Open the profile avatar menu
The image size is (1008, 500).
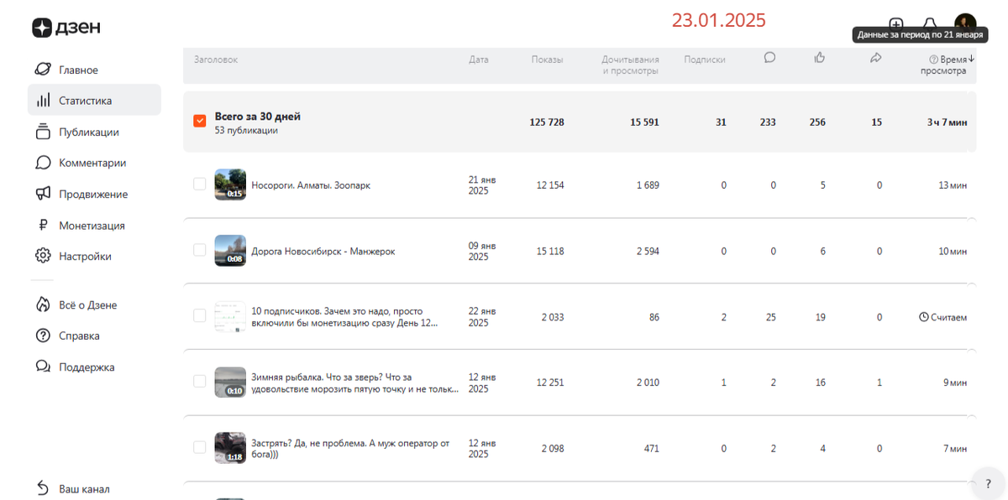[965, 22]
